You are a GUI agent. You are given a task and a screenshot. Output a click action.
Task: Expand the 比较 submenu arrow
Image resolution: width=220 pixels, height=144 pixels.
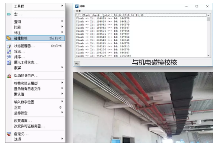click(62, 26)
